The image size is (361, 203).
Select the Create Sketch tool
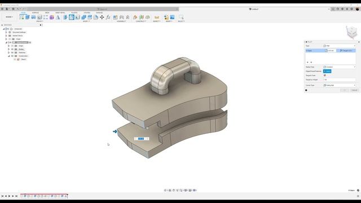click(21, 17)
